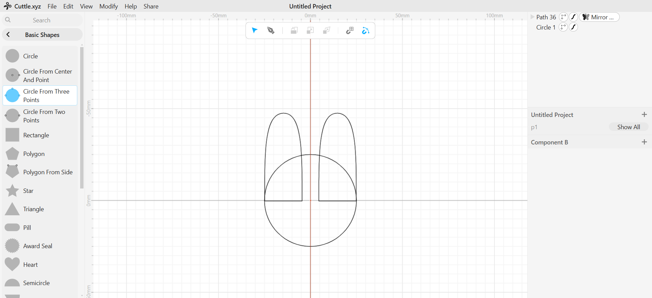
Task: Open the Edit menu
Action: tap(68, 6)
